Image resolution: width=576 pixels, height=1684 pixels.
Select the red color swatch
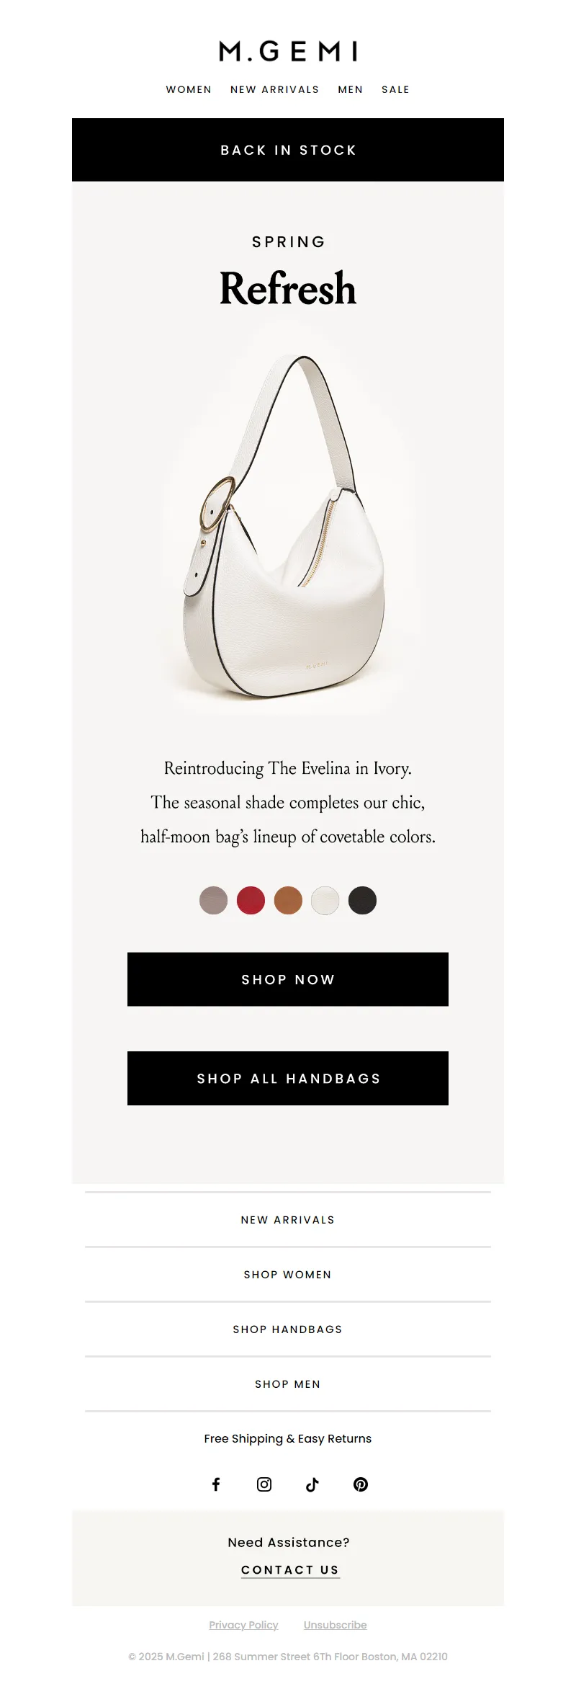point(251,900)
